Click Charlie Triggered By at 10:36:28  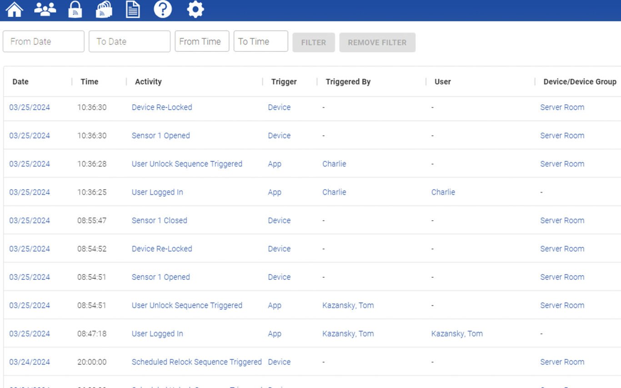tap(334, 164)
